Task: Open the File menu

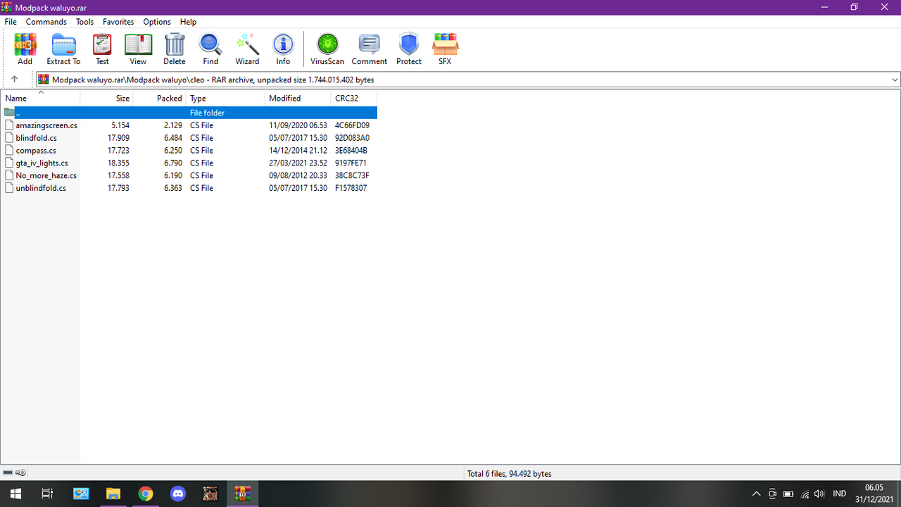Action: click(x=11, y=22)
